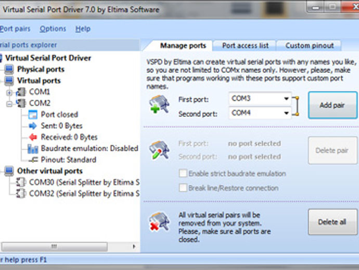Maximize the Virtual Serial Port Driver window
359x270 pixels.
332,8
